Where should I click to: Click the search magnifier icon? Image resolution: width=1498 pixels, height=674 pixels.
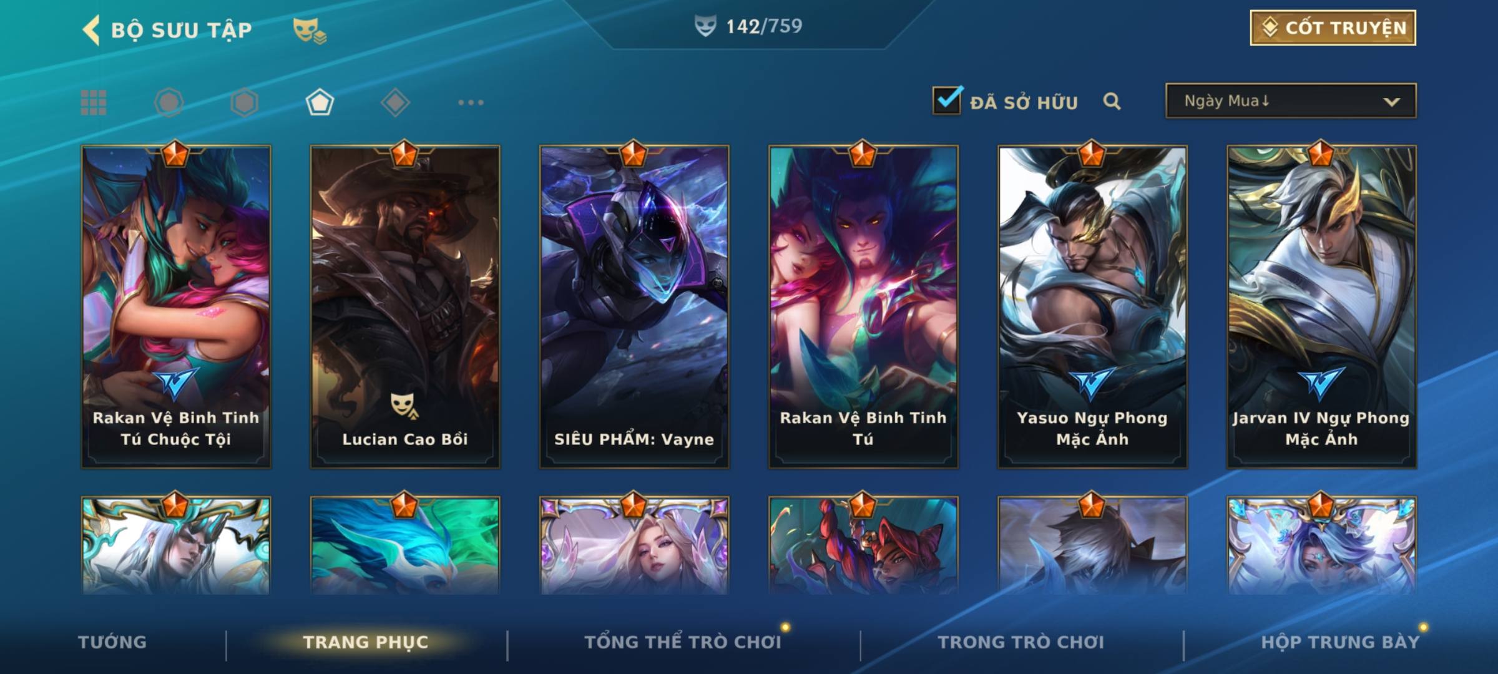(x=1112, y=101)
